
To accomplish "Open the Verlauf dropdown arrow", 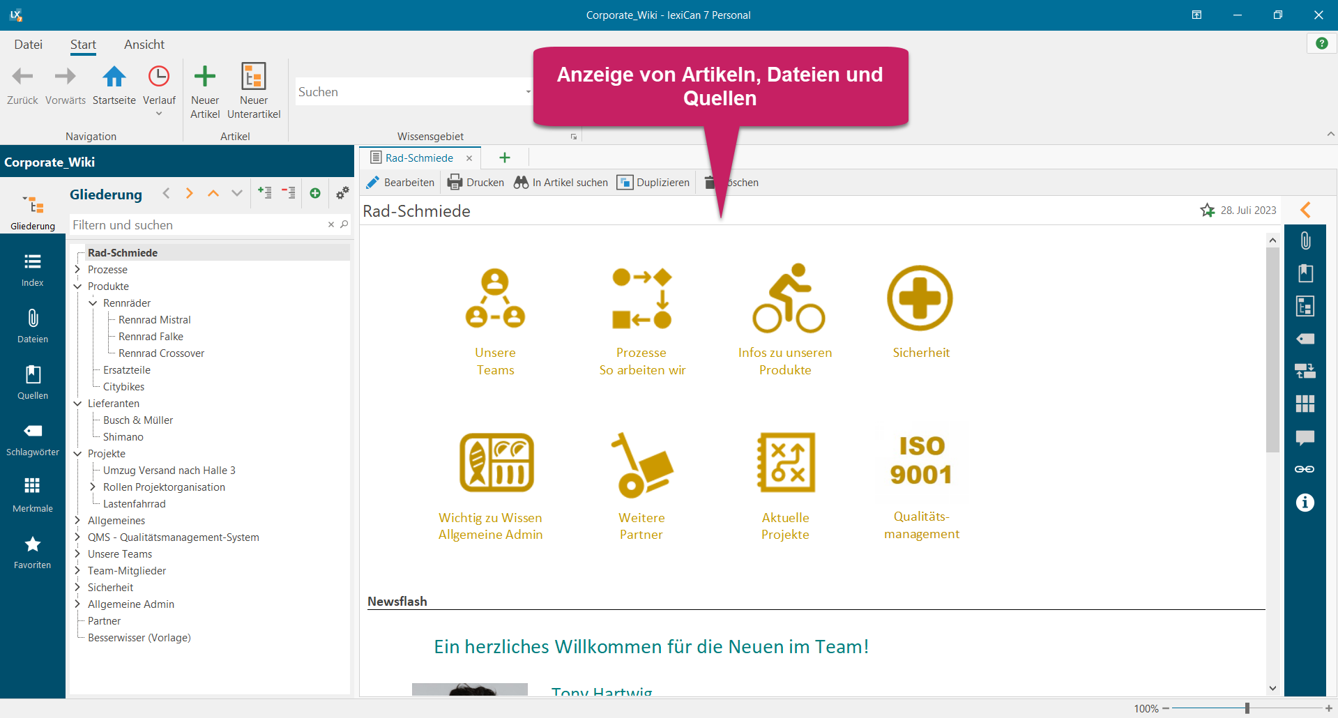I will [x=159, y=114].
